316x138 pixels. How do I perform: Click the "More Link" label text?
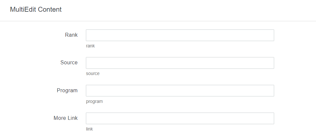[x=66, y=118]
